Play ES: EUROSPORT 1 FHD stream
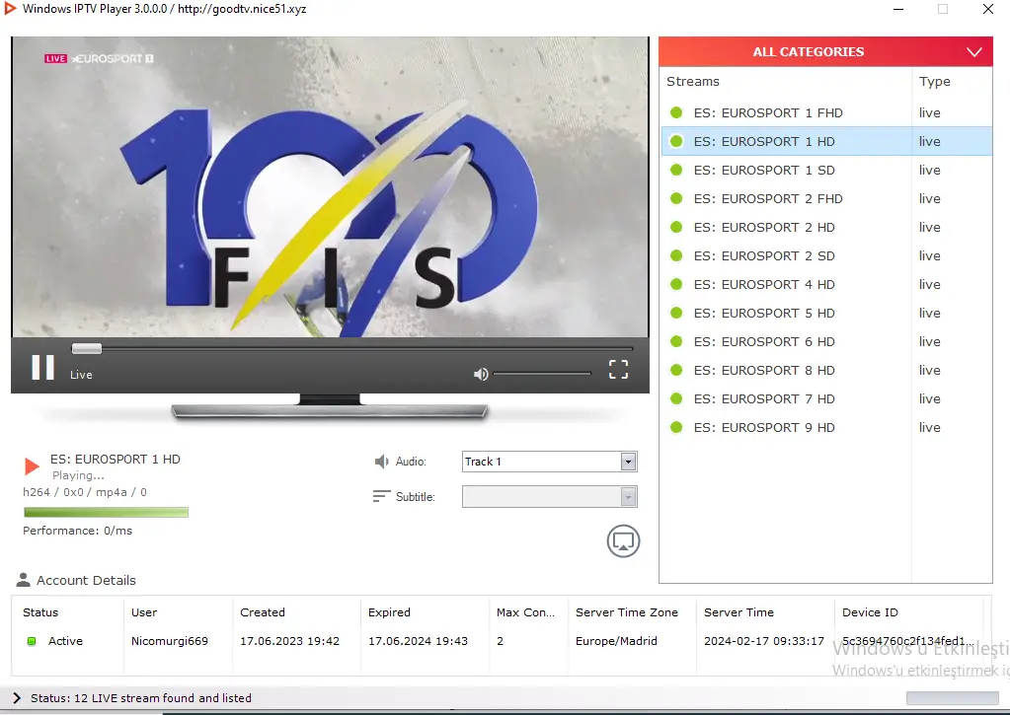The width and height of the screenshot is (1010, 715). [827, 112]
